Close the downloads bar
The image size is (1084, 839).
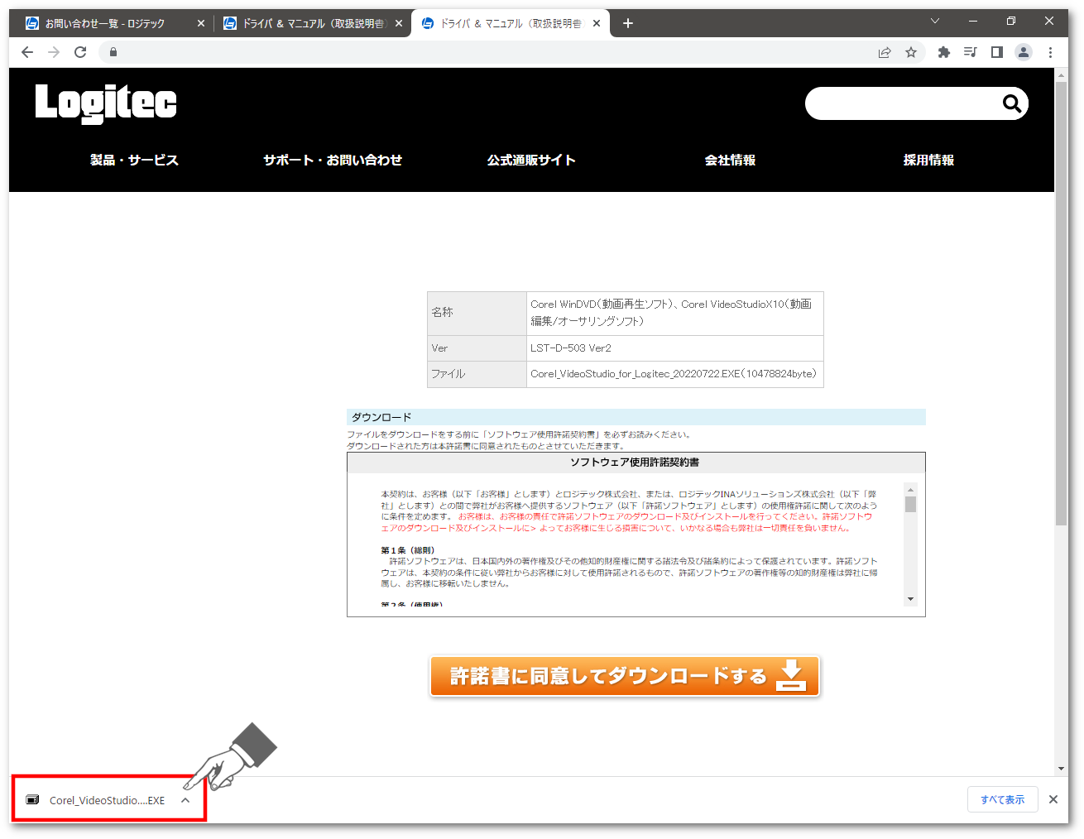coord(1053,799)
